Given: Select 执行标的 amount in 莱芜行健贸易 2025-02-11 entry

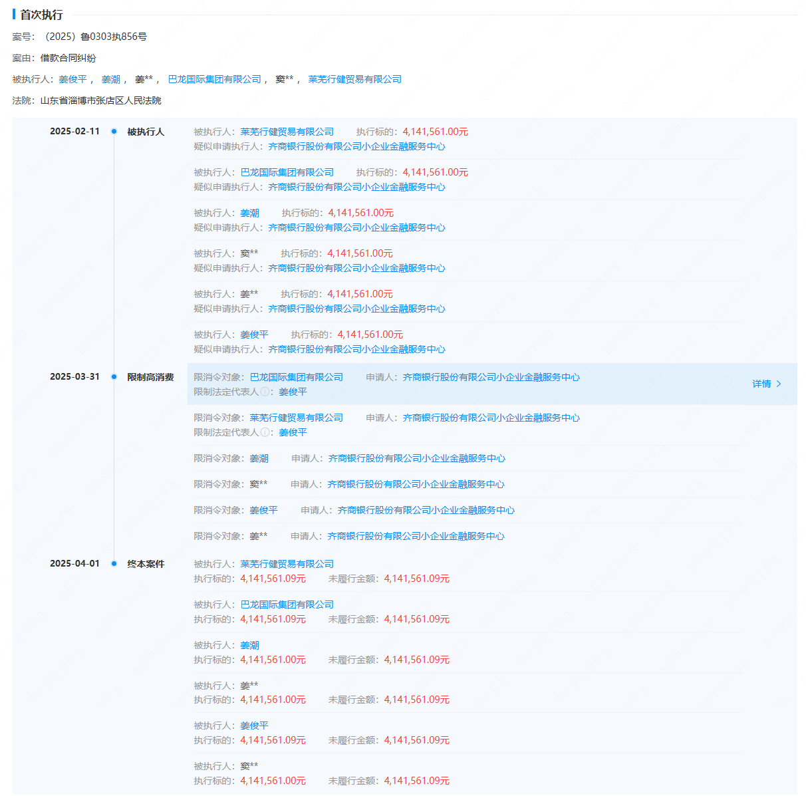Looking at the screenshot, I should [x=436, y=132].
